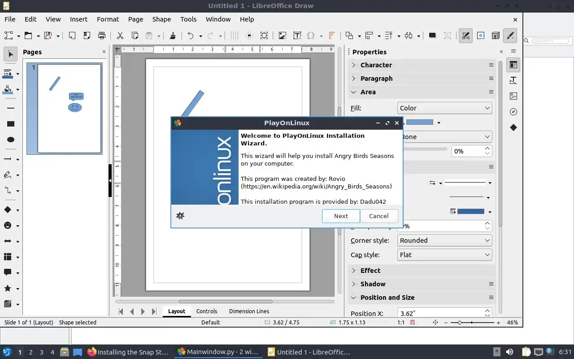Click Next in PlayOnLinux wizard

[341, 216]
